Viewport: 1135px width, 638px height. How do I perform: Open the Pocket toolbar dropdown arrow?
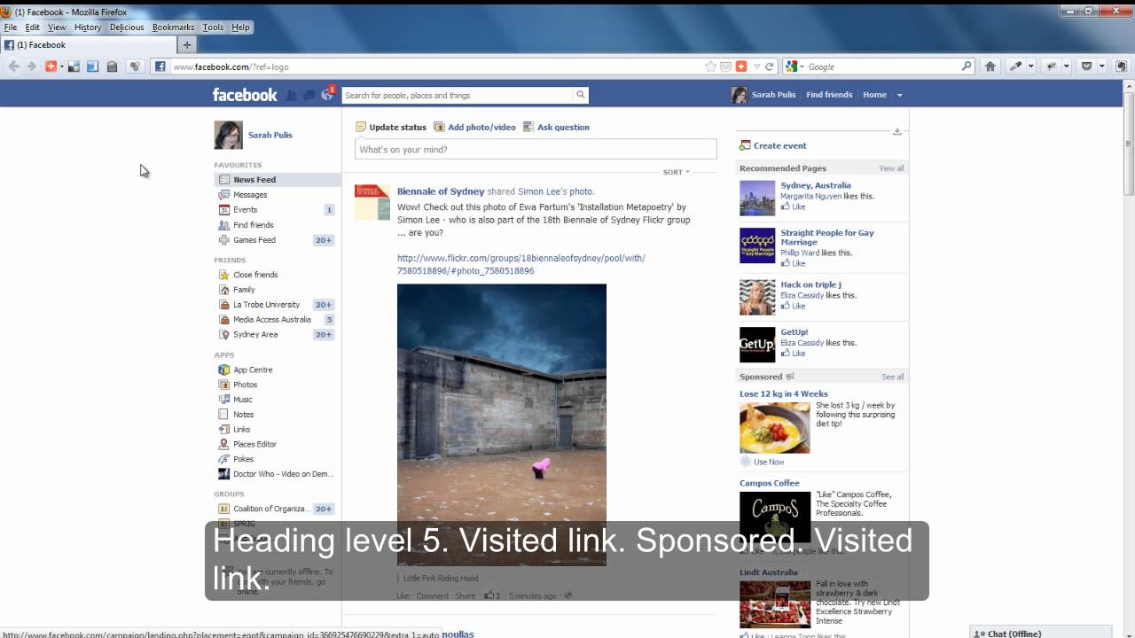point(1102,66)
